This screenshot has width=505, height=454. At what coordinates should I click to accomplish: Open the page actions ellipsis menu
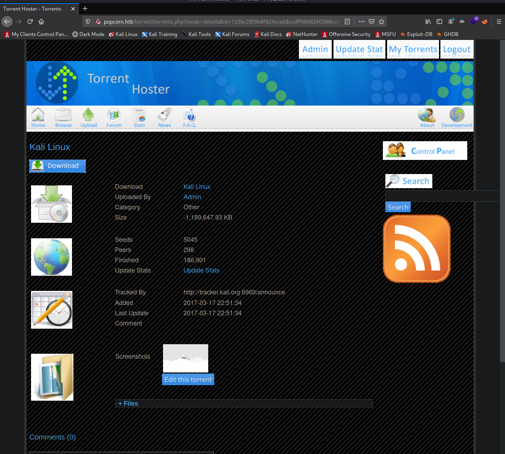pos(362,22)
